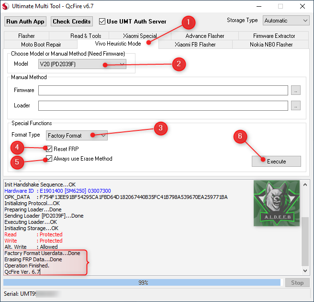314x302 pixels.
Task: Click the log scrollbar down arrow
Action: 305,271
